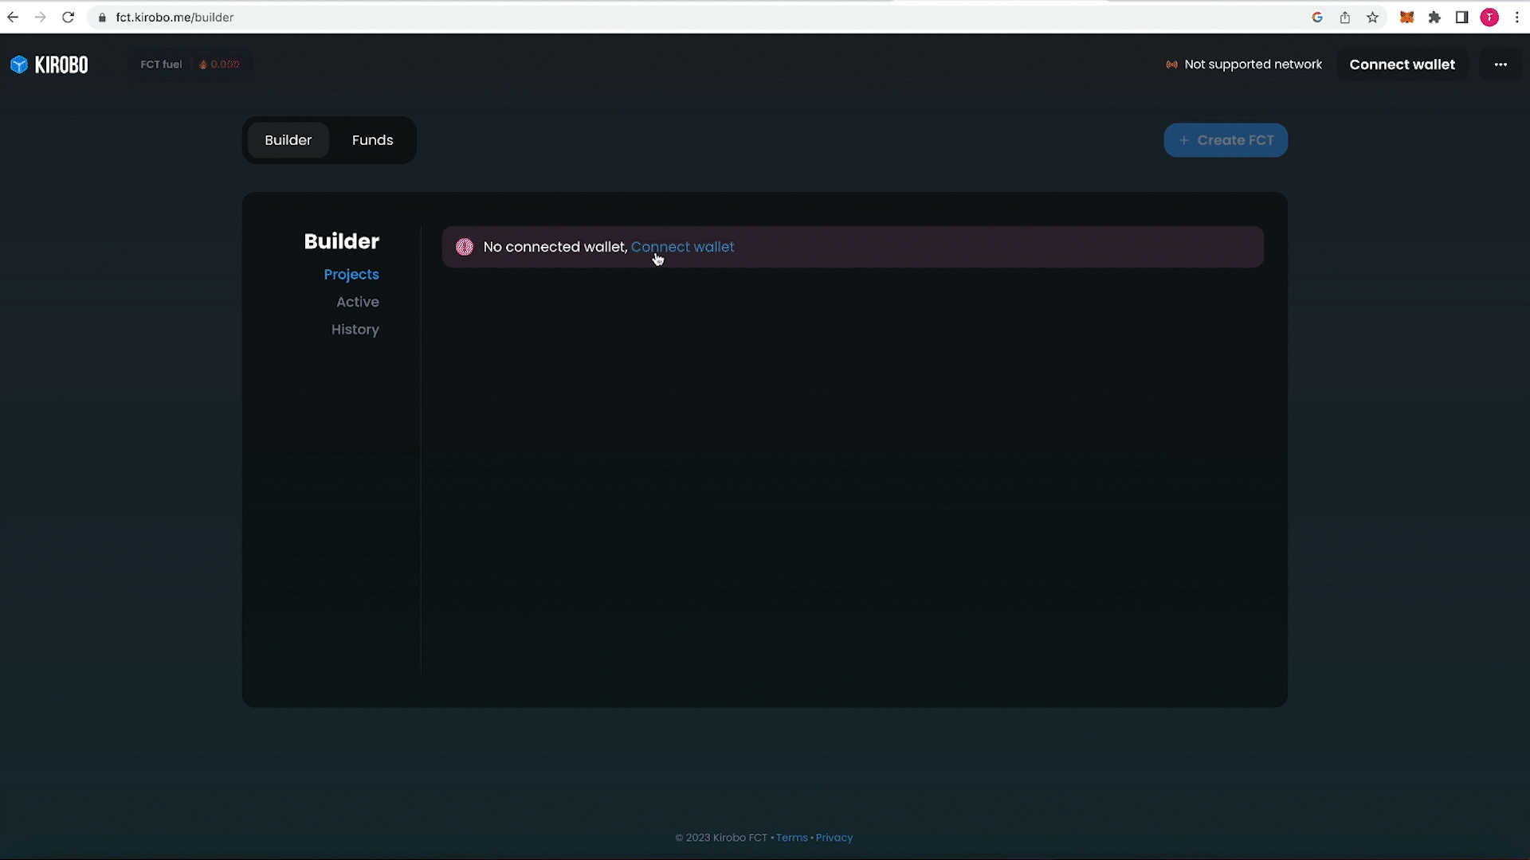
Task: Click the browser back arrow
Action: [13, 17]
